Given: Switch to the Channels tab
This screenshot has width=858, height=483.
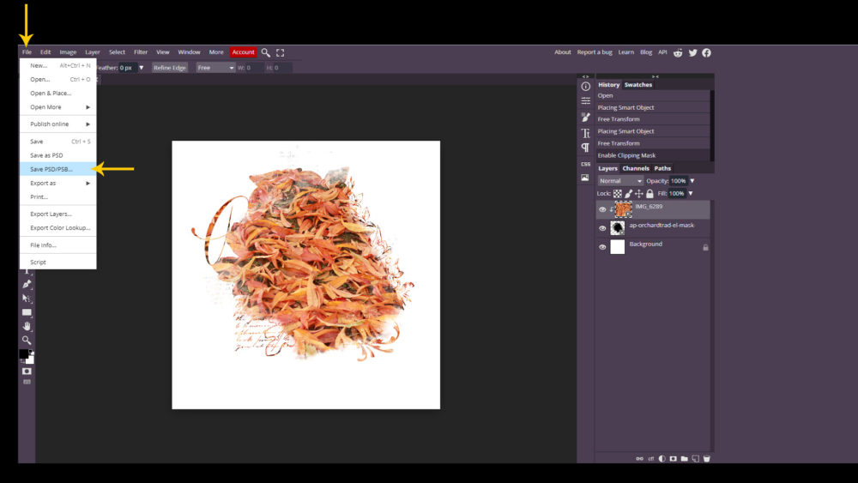Looking at the screenshot, I should (x=636, y=168).
